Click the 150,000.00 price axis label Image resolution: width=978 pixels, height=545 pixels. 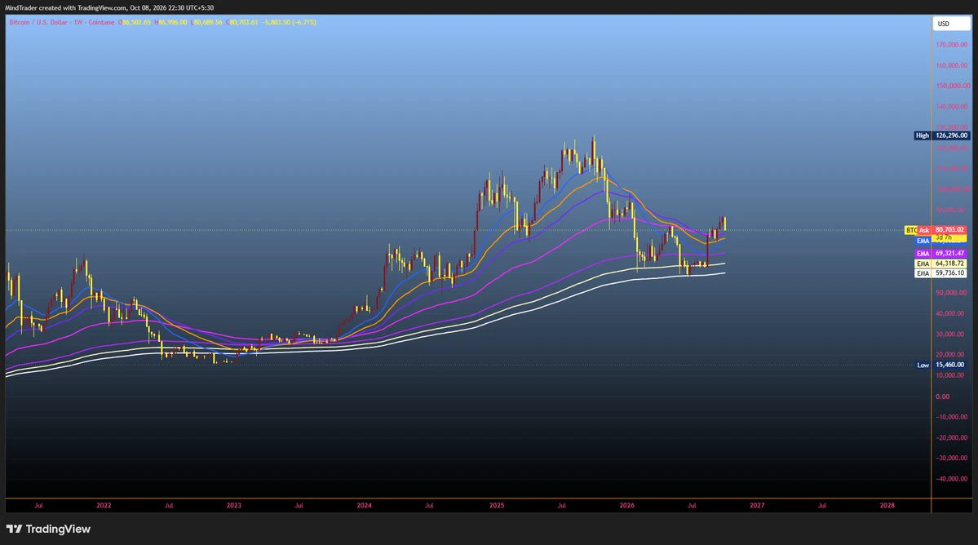pos(951,86)
